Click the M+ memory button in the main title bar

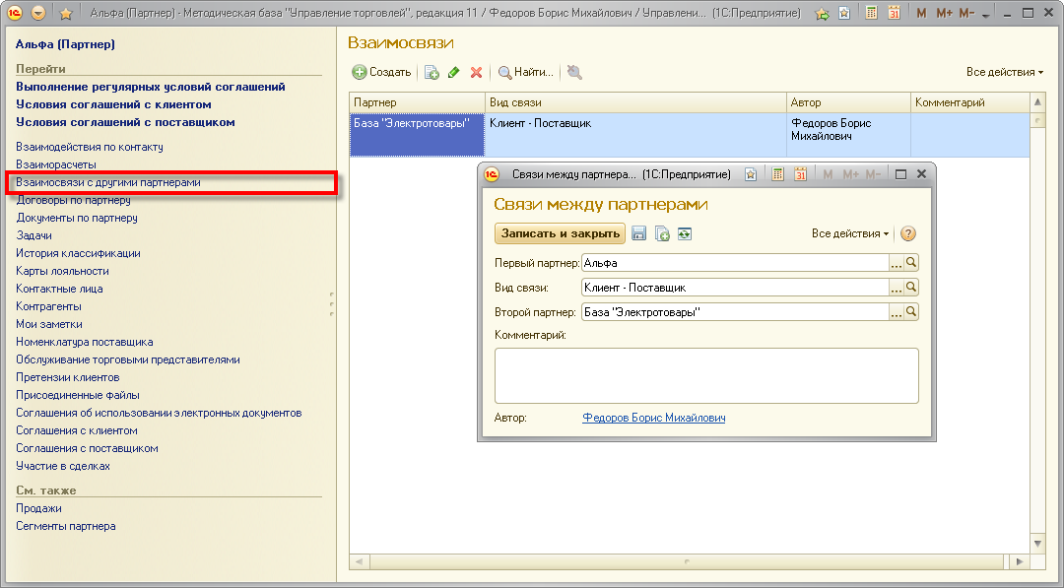[x=944, y=13]
